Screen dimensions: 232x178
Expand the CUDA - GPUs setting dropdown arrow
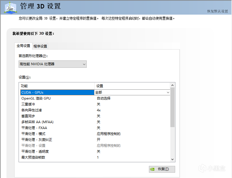pos(168,92)
